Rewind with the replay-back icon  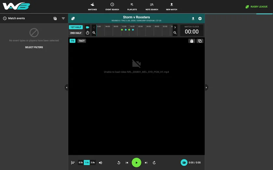(119, 163)
